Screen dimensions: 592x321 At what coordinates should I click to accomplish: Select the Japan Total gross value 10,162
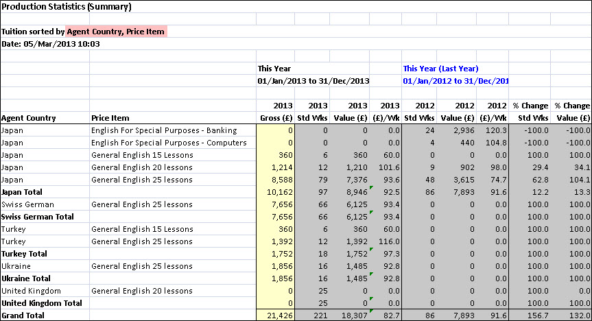click(276, 192)
